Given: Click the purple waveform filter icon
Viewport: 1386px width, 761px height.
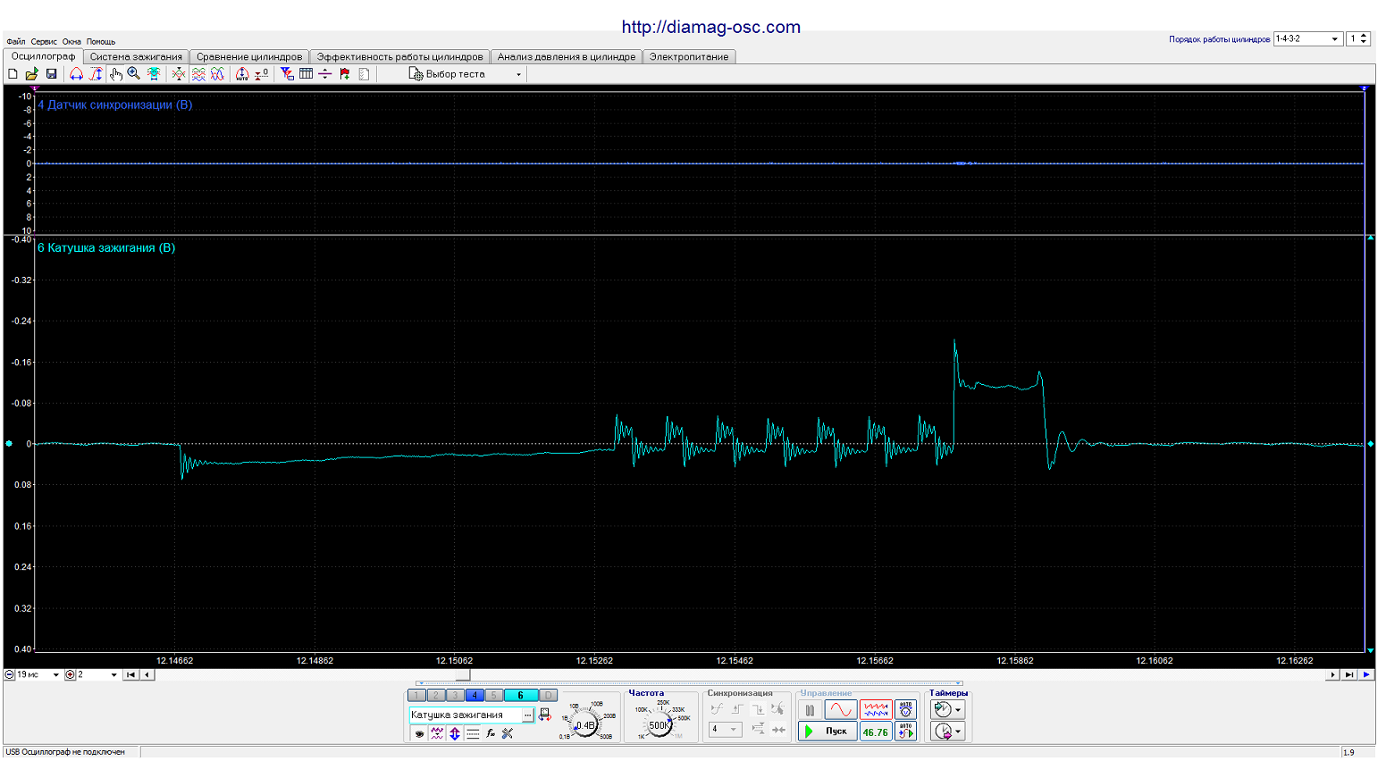Looking at the screenshot, I should [x=437, y=734].
